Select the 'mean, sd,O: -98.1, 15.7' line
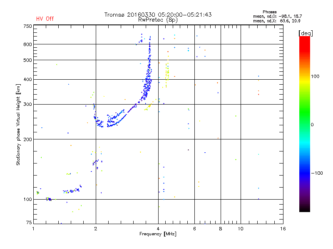 click(x=277, y=16)
